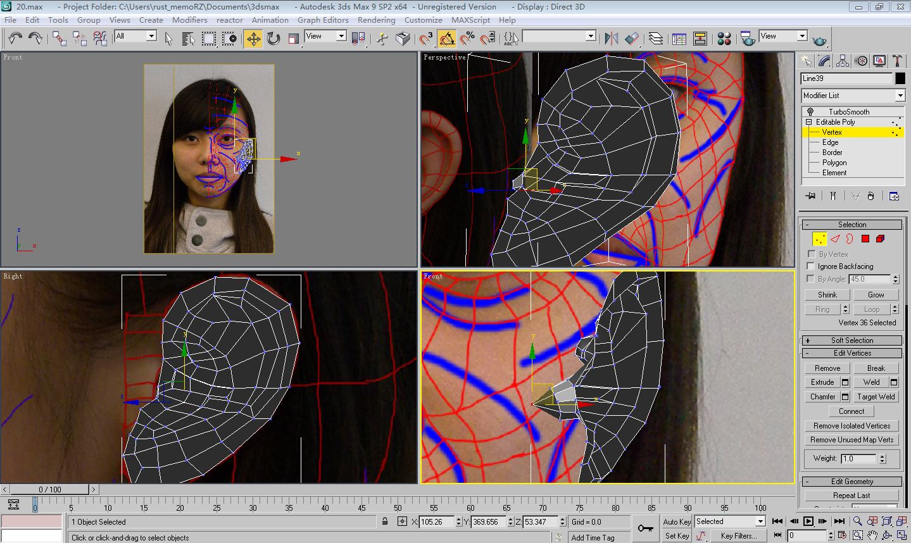The width and height of the screenshot is (911, 543).
Task: Toggle TurboSmooth lightbulb visibility
Action: pos(810,112)
